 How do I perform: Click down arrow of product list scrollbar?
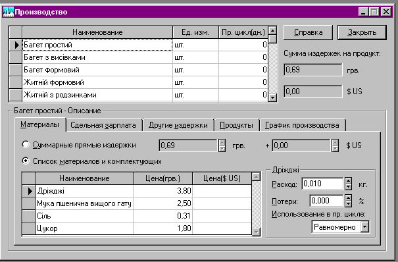tap(272, 97)
